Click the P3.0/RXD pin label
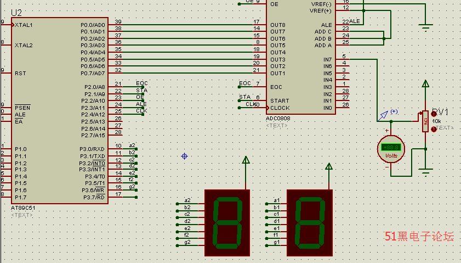Screen dimensions: 461x263 (x=92, y=149)
